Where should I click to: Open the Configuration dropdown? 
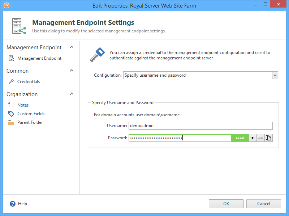click(x=275, y=75)
